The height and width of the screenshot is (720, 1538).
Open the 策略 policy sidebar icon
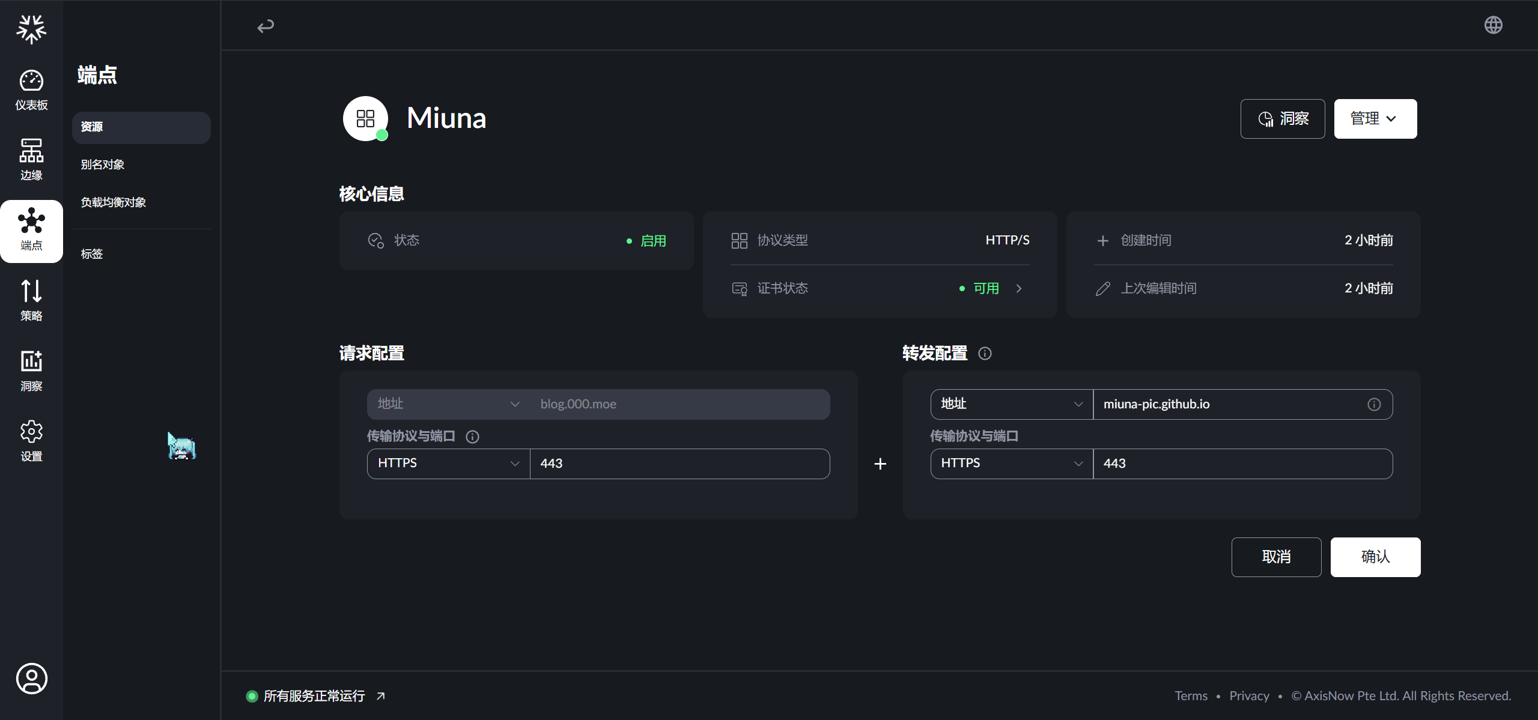tap(31, 300)
